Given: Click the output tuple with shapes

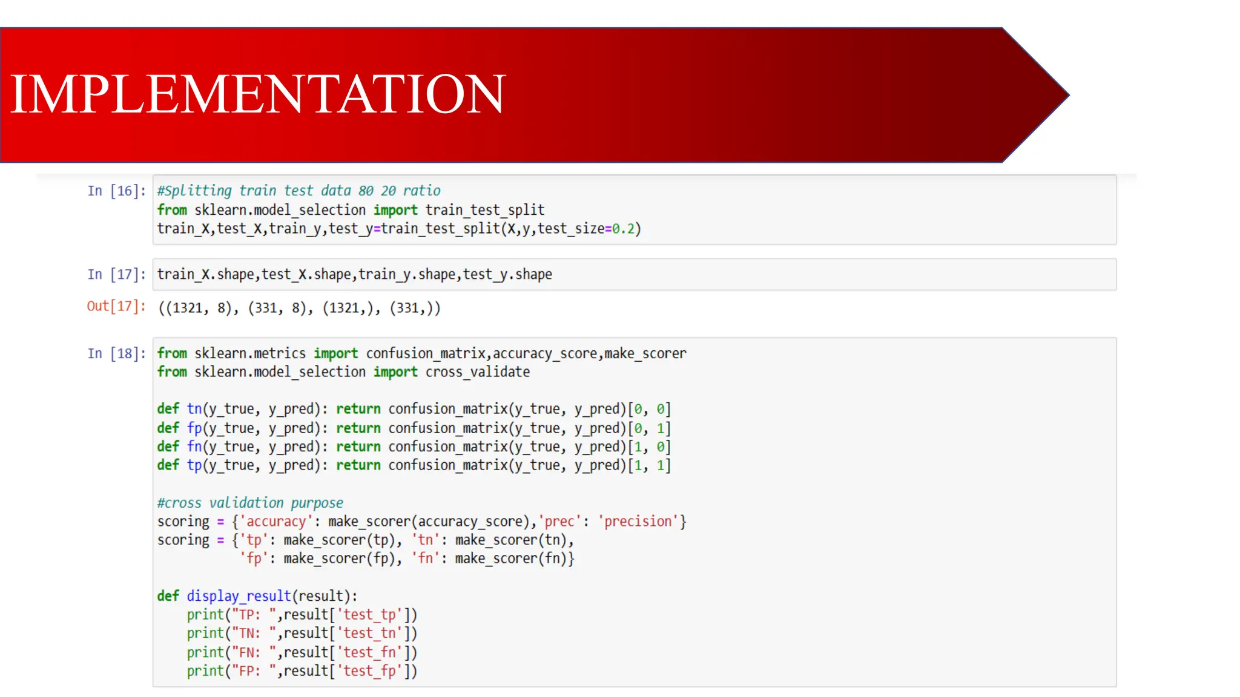Looking at the screenshot, I should point(299,308).
